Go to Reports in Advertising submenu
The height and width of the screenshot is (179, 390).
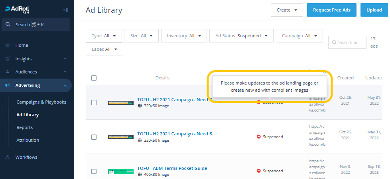pos(24,127)
